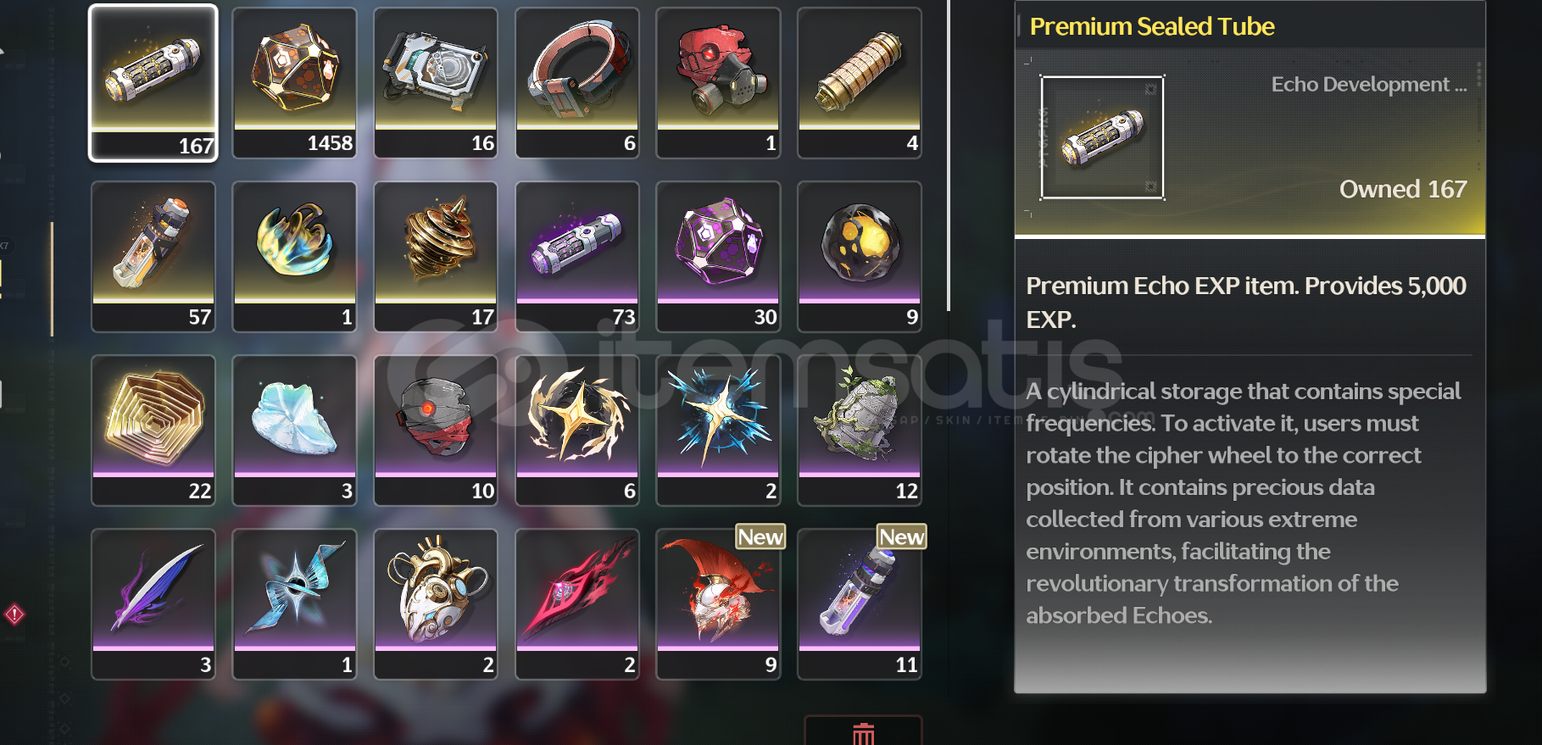
Task: Select the orange polyhedron item with count 1458
Action: click(x=294, y=83)
